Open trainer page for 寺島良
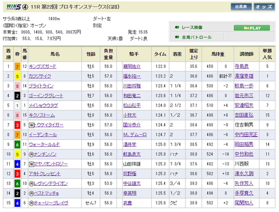 [x=242, y=67]
